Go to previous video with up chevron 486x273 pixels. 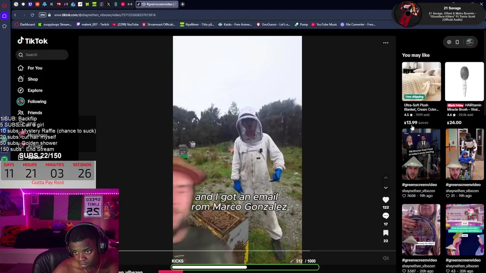(x=386, y=177)
